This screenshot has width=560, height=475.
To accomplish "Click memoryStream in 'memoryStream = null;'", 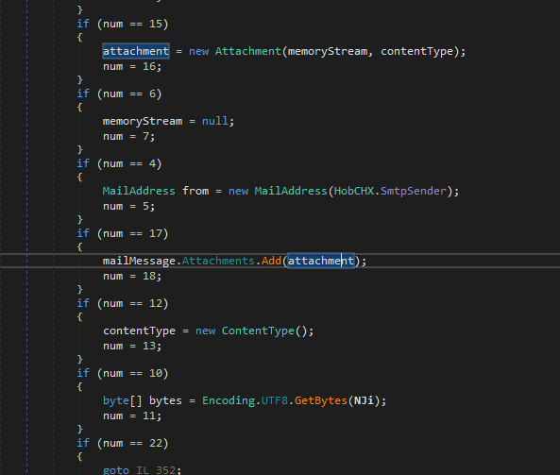I will (143, 121).
